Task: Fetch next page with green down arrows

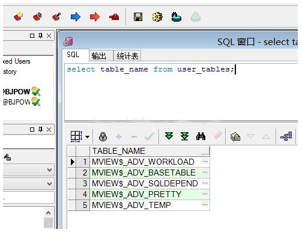Action: coord(169,136)
